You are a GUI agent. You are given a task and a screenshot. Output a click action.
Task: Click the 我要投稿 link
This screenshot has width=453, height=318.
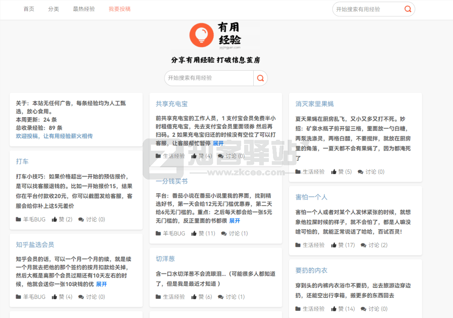[x=120, y=9]
